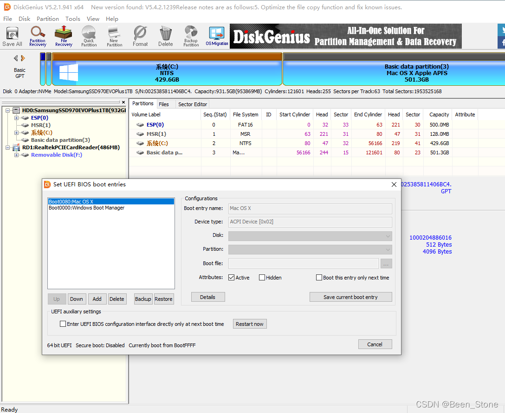Screen dimensions: 505x413
Task: Click the DiskGenius banner advertisement
Action: tap(346, 36)
